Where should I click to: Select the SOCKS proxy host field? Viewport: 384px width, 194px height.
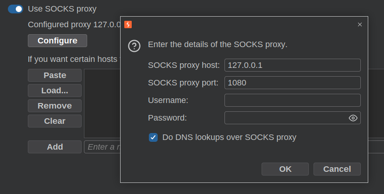(293, 65)
